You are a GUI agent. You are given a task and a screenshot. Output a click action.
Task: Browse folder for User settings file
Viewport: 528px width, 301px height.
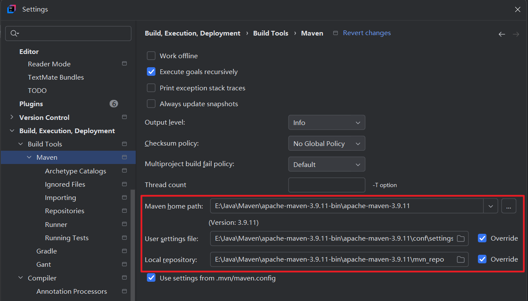[461, 238]
